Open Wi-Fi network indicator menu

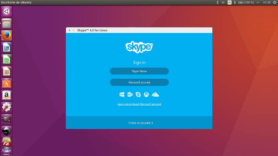[223, 2]
